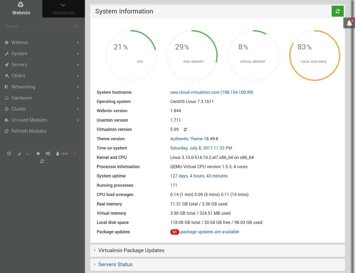Select the 11.31 GB total real memory text
The height and width of the screenshot is (273, 355).
(x=199, y=204)
